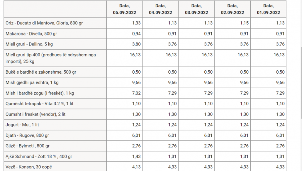Click the Miell gruri - Dellino, 5 kg label

point(29,44)
